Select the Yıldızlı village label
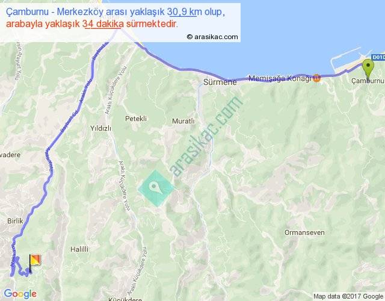 [100, 128]
